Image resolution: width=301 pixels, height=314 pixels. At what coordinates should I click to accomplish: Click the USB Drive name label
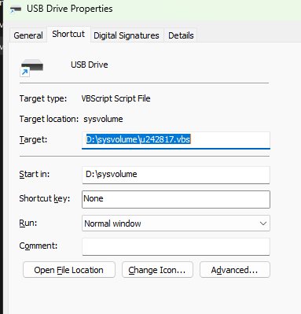tap(90, 65)
